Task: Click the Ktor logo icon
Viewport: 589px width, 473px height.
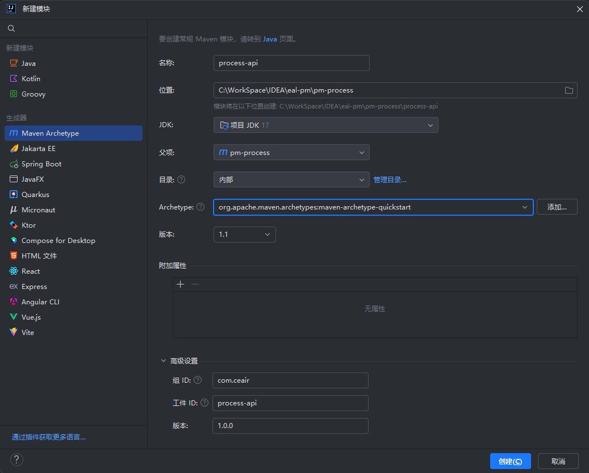Action: (14, 225)
